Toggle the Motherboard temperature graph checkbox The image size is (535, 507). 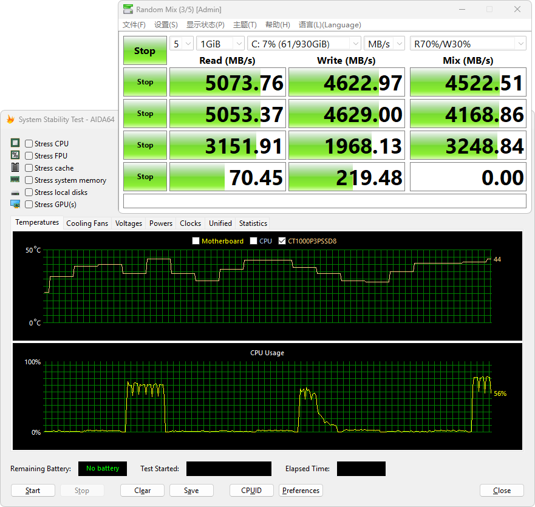[x=196, y=241]
